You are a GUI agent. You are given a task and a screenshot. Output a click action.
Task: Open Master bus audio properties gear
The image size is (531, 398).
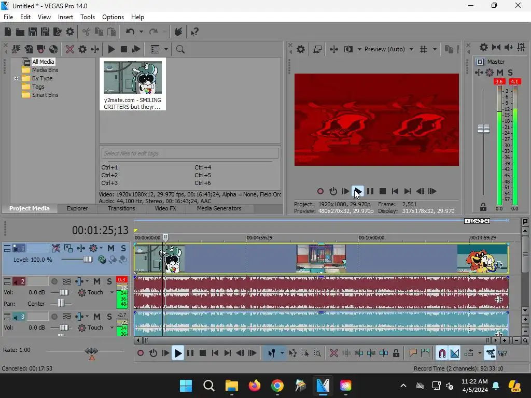(484, 47)
